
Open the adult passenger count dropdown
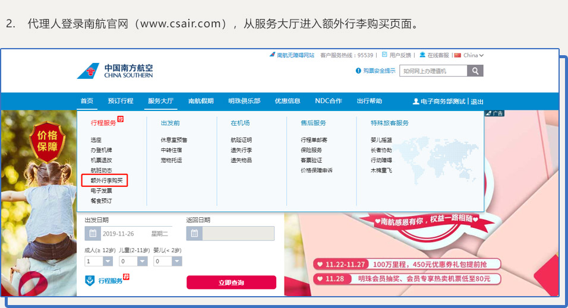[x=108, y=261]
